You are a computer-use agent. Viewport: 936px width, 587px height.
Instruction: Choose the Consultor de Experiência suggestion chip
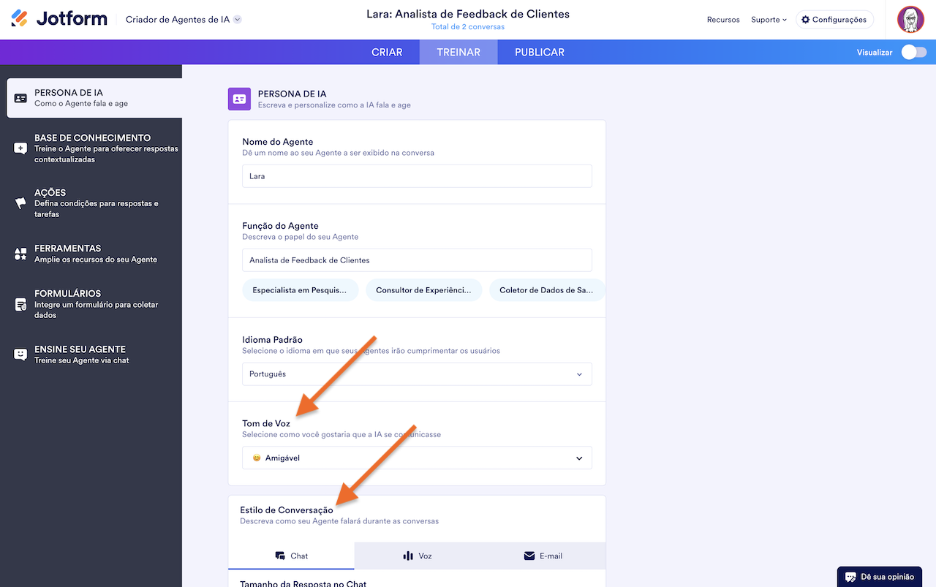pos(423,290)
